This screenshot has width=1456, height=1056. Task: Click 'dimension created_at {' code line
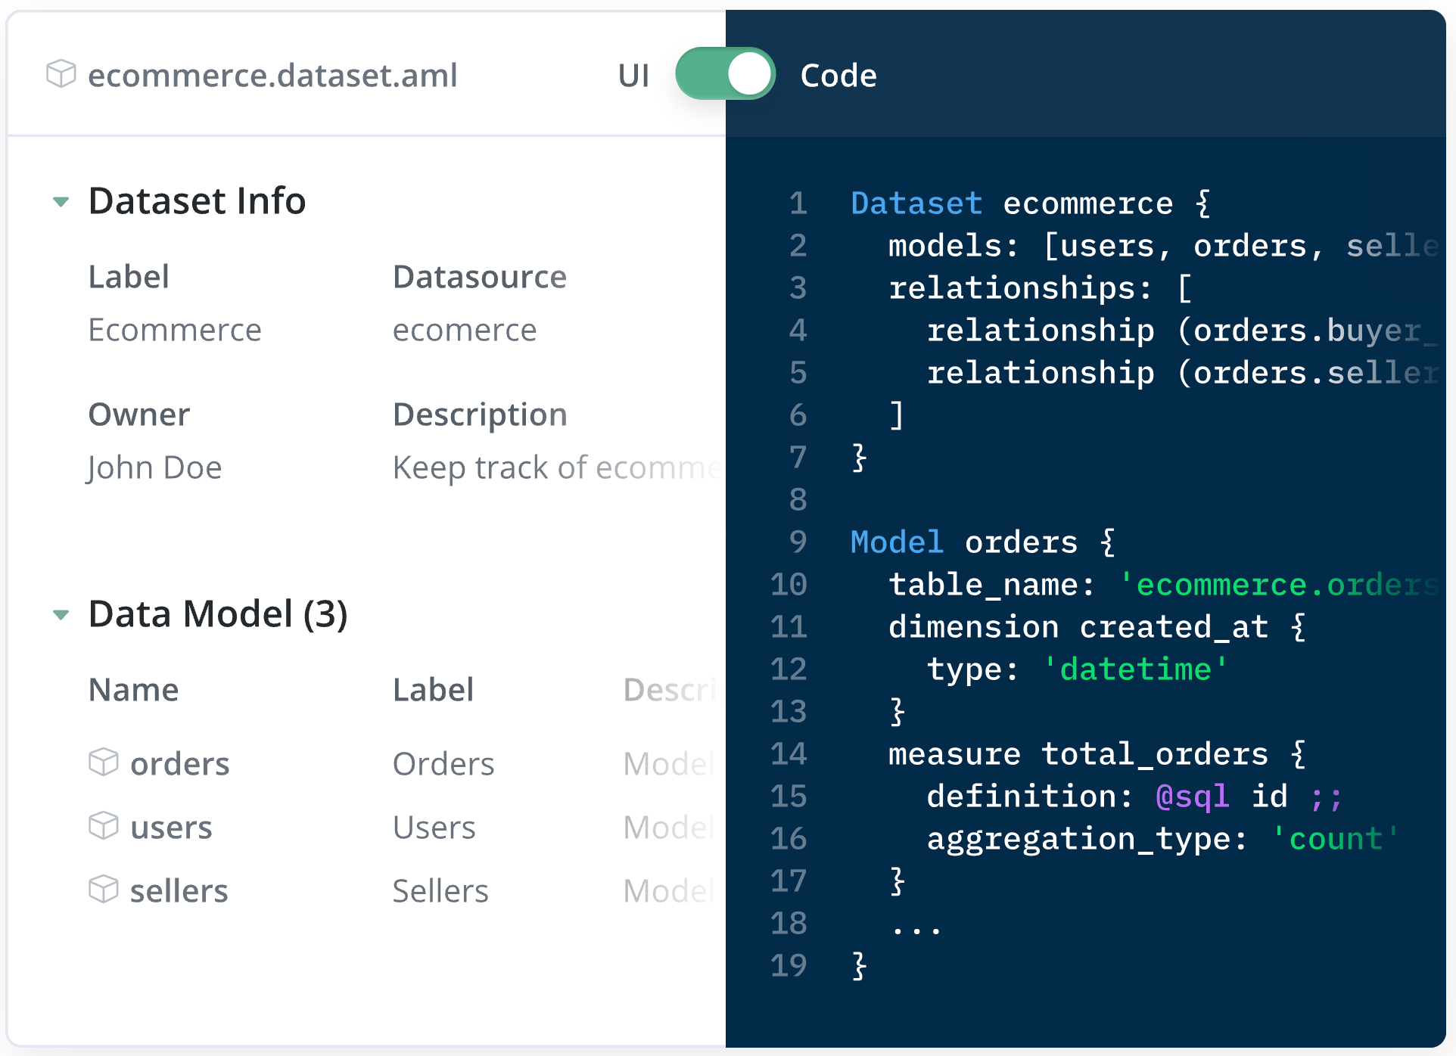pyautogui.click(x=1097, y=627)
